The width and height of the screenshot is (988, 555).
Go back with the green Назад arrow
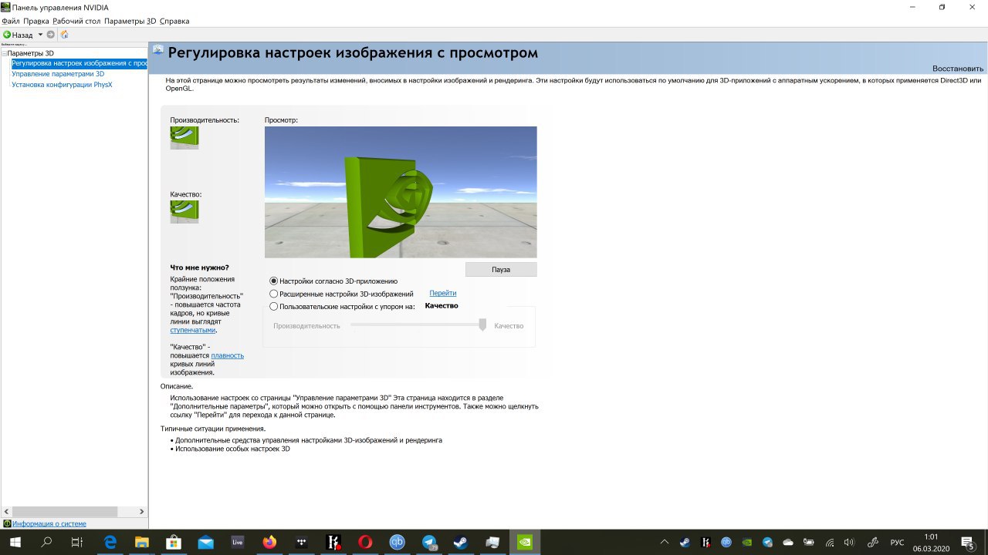[18, 35]
